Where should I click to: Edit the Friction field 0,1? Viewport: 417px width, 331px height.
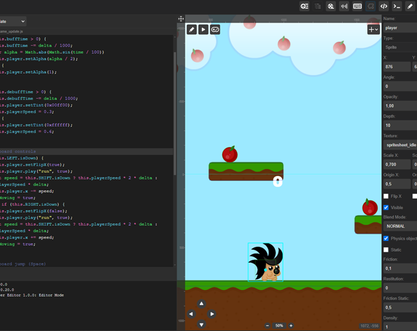400,269
